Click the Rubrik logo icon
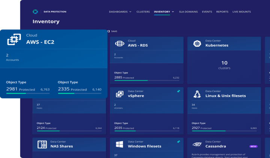 coord(35,12)
